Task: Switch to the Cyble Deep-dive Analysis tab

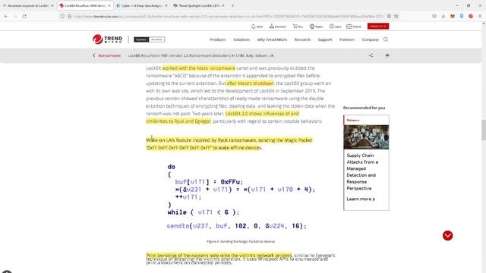Action: point(142,5)
